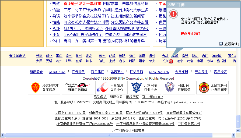Click the vertical scrollbar thumb
241x138 pixels.
pos(238,121)
